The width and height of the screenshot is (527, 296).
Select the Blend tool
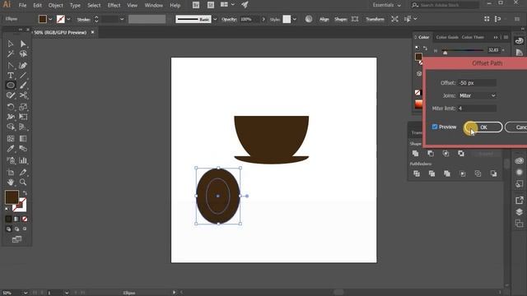(23, 148)
